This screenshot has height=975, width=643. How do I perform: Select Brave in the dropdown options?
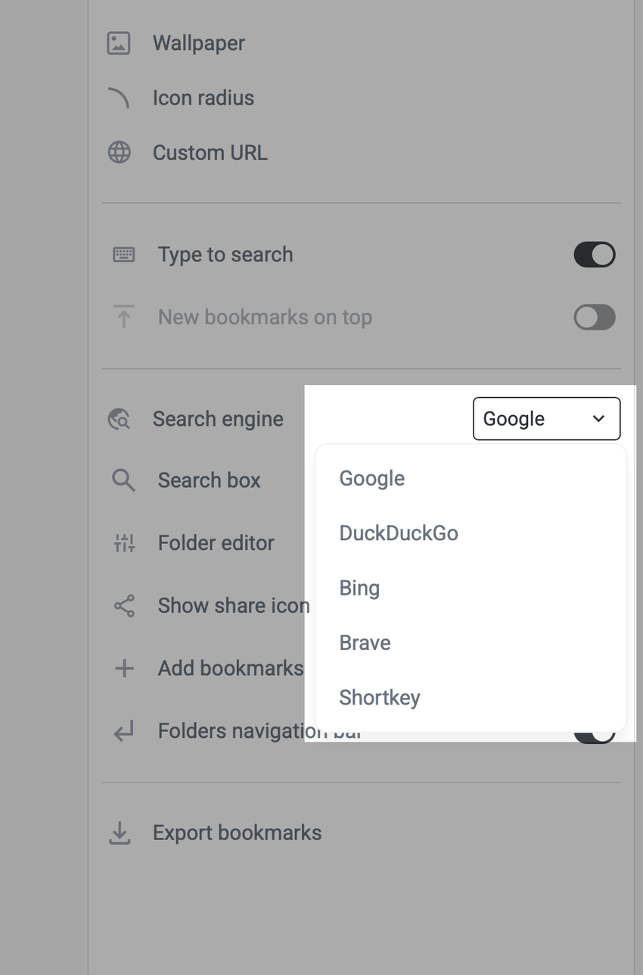365,643
